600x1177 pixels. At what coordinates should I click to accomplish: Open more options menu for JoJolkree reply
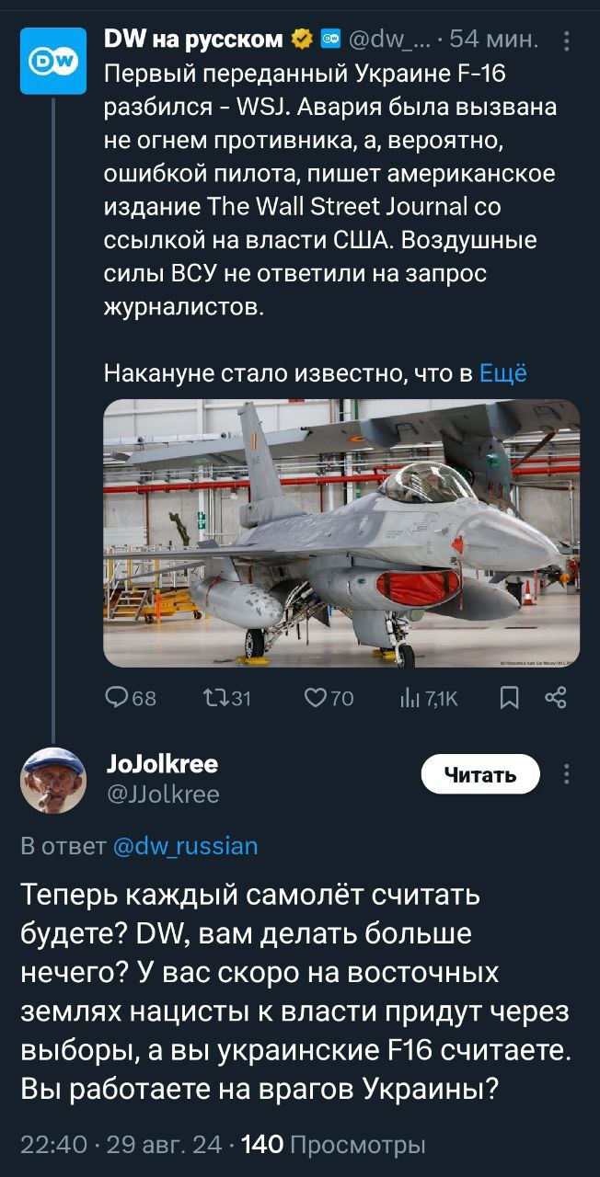[x=567, y=773]
